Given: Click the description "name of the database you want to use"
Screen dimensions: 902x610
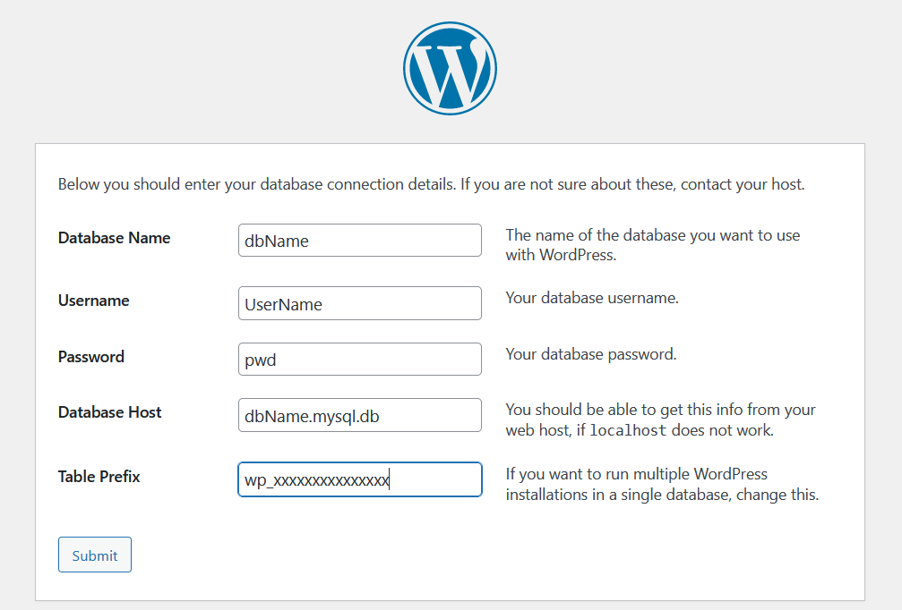Looking at the screenshot, I should pos(652,244).
